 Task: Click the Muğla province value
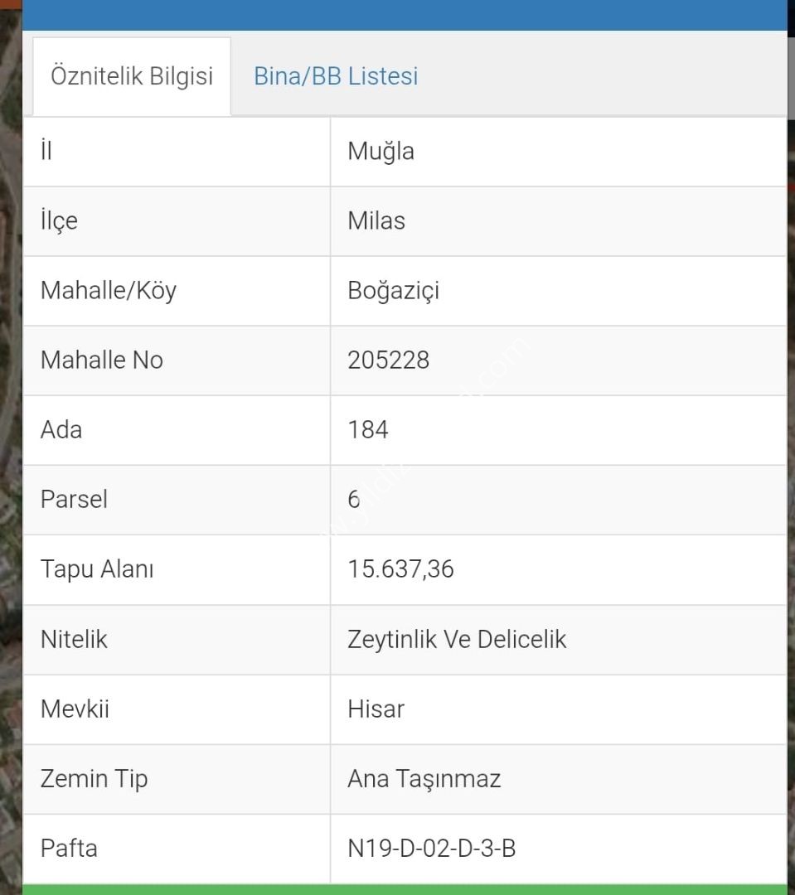tap(381, 152)
